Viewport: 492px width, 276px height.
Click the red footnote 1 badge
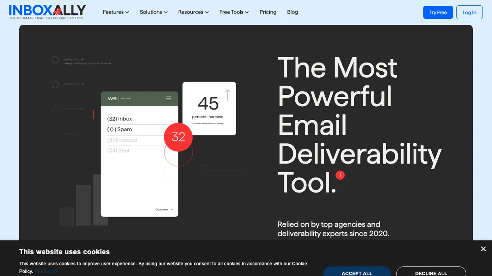click(x=340, y=175)
